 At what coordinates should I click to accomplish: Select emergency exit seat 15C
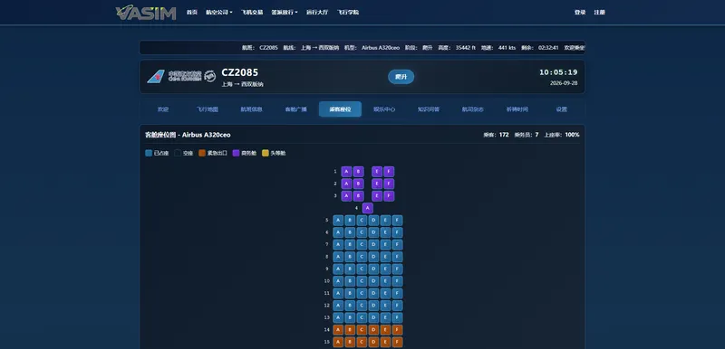(x=362, y=342)
